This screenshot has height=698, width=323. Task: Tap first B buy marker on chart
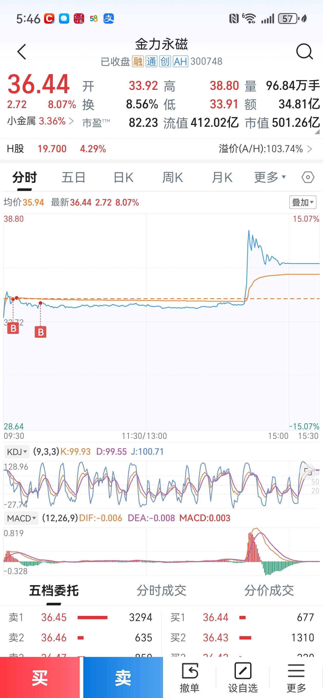13,328
